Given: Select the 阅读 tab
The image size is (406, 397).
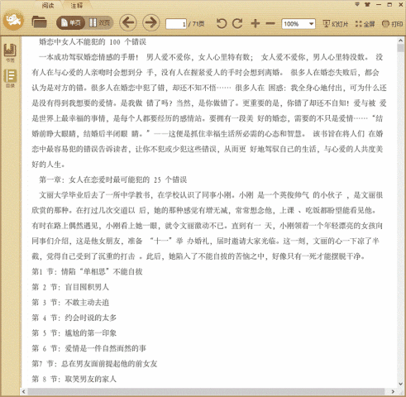Looking at the screenshot, I should click(x=48, y=5).
